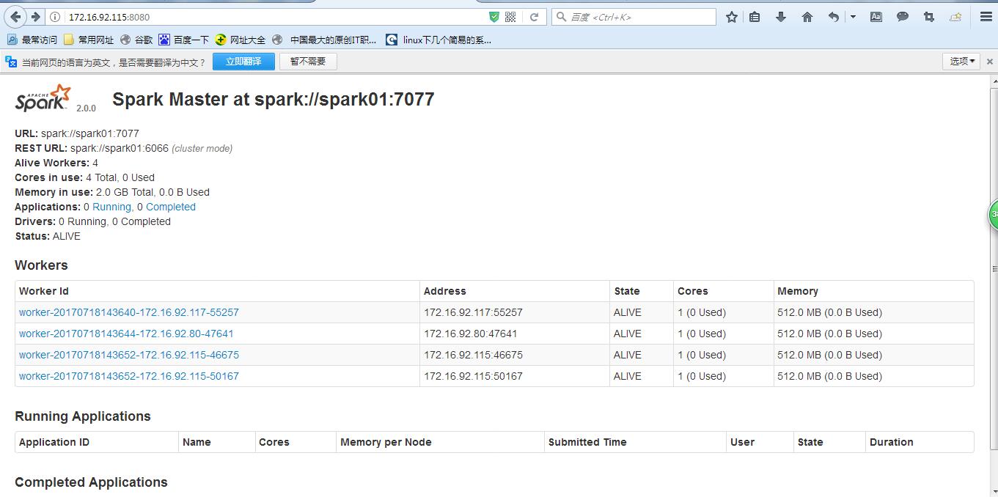Bookmark this page with the star icon
The image size is (998, 497).
pos(731,17)
